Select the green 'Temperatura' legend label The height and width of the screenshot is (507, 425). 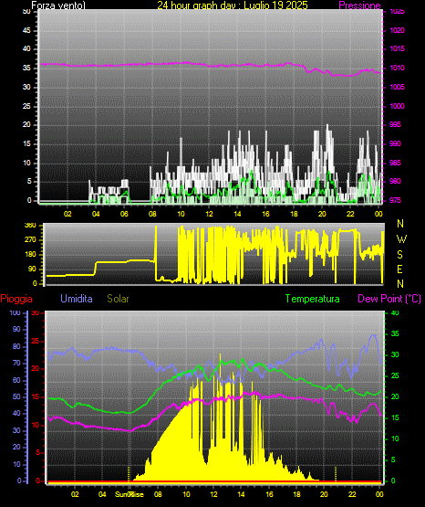pyautogui.click(x=313, y=299)
